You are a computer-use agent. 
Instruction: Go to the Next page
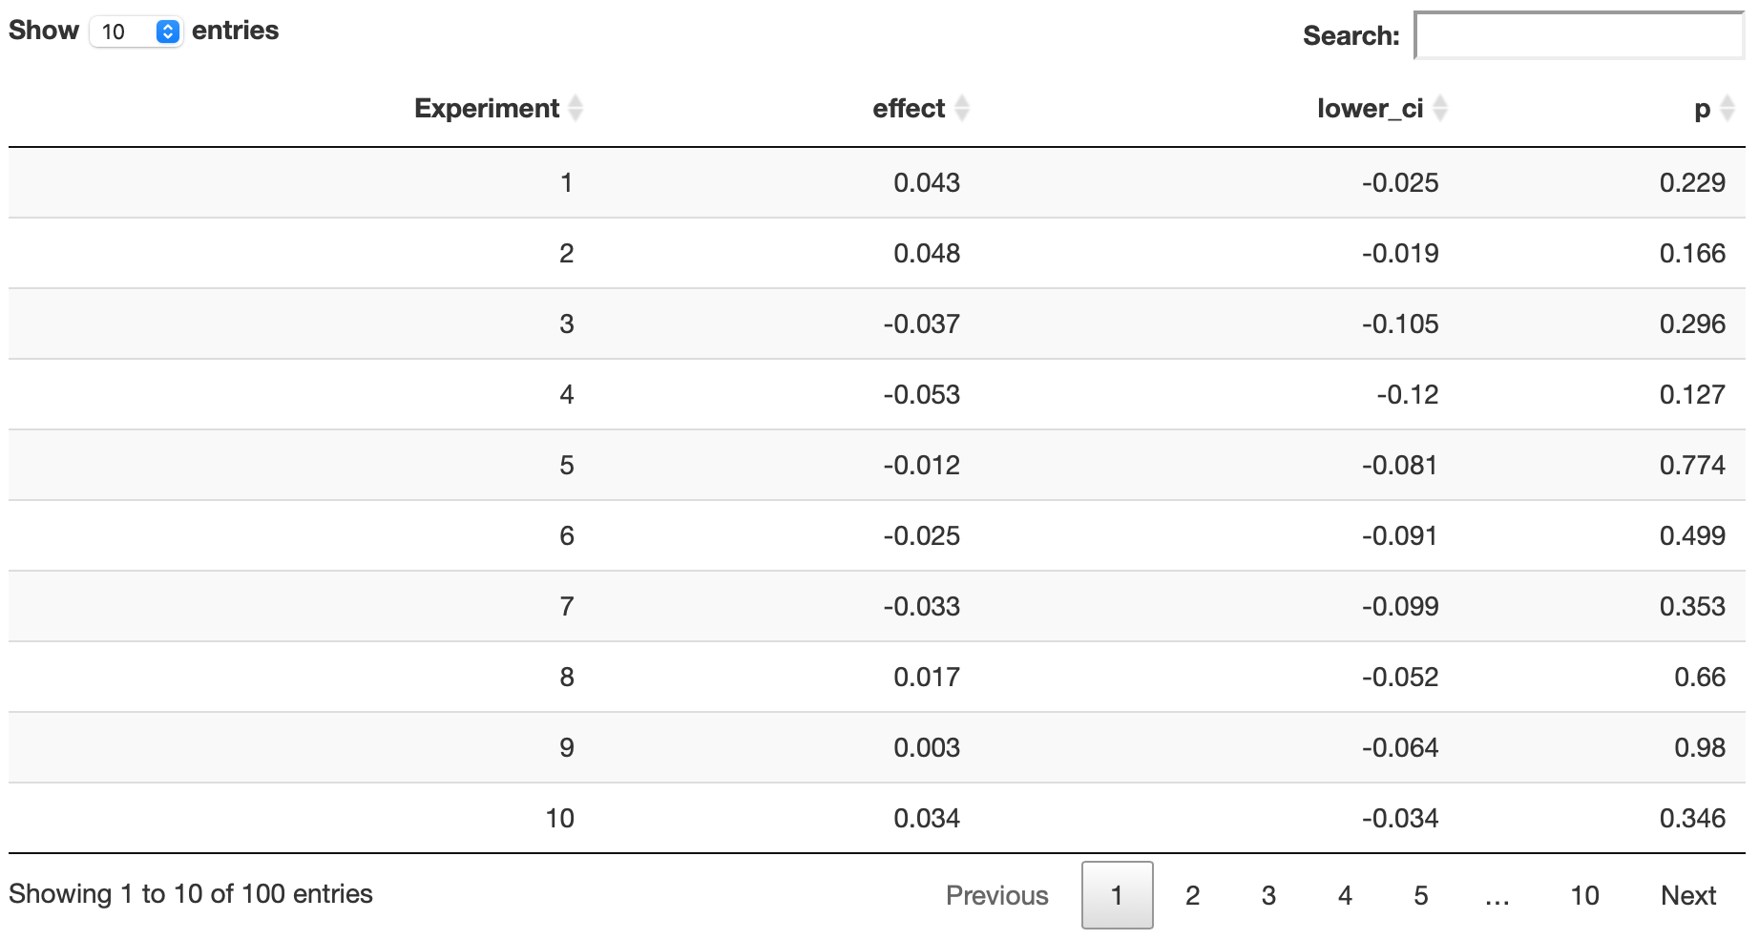coord(1687,895)
